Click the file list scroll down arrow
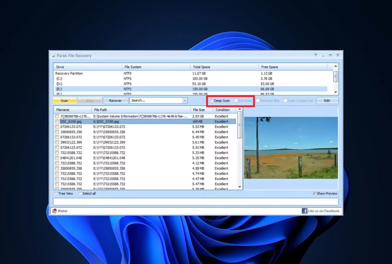392x264 pixels. [239, 187]
